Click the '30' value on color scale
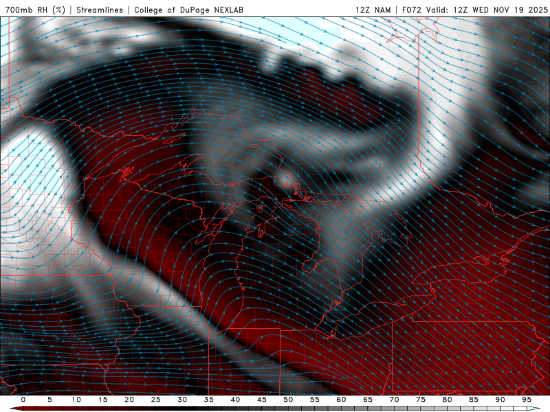The image size is (550, 412). pos(182,400)
